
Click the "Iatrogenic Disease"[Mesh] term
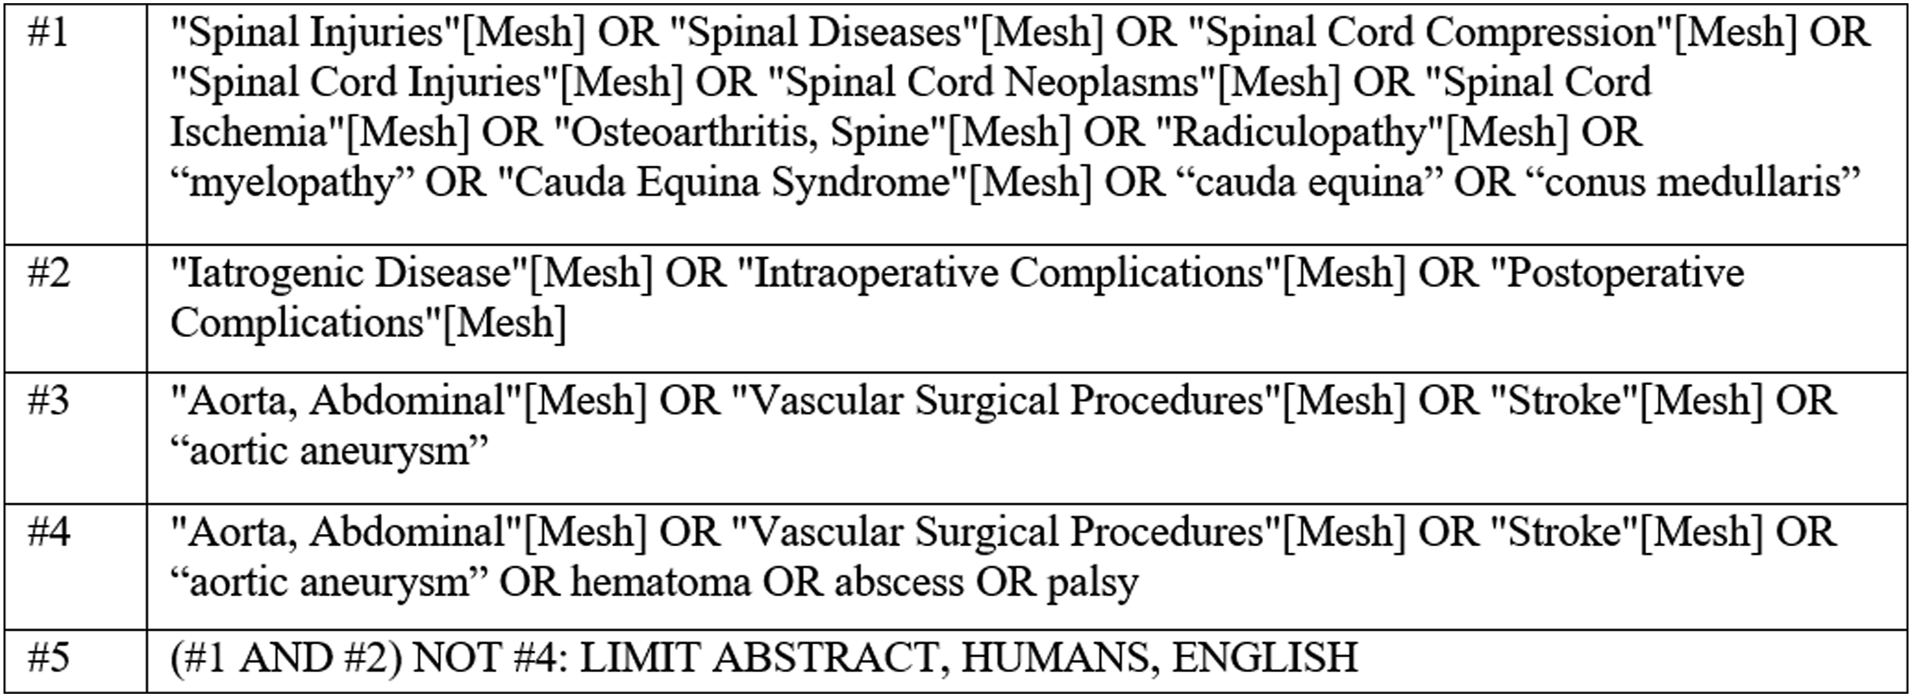(x=411, y=273)
